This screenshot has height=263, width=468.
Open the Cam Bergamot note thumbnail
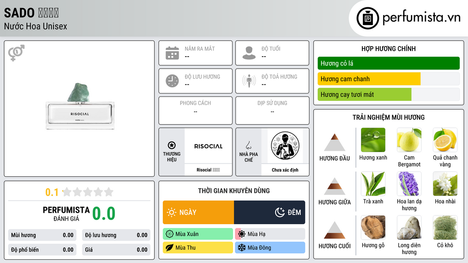click(409, 140)
